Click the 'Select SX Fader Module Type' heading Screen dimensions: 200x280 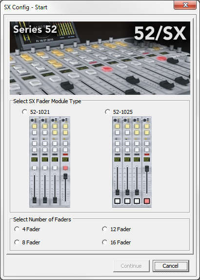coord(47,101)
